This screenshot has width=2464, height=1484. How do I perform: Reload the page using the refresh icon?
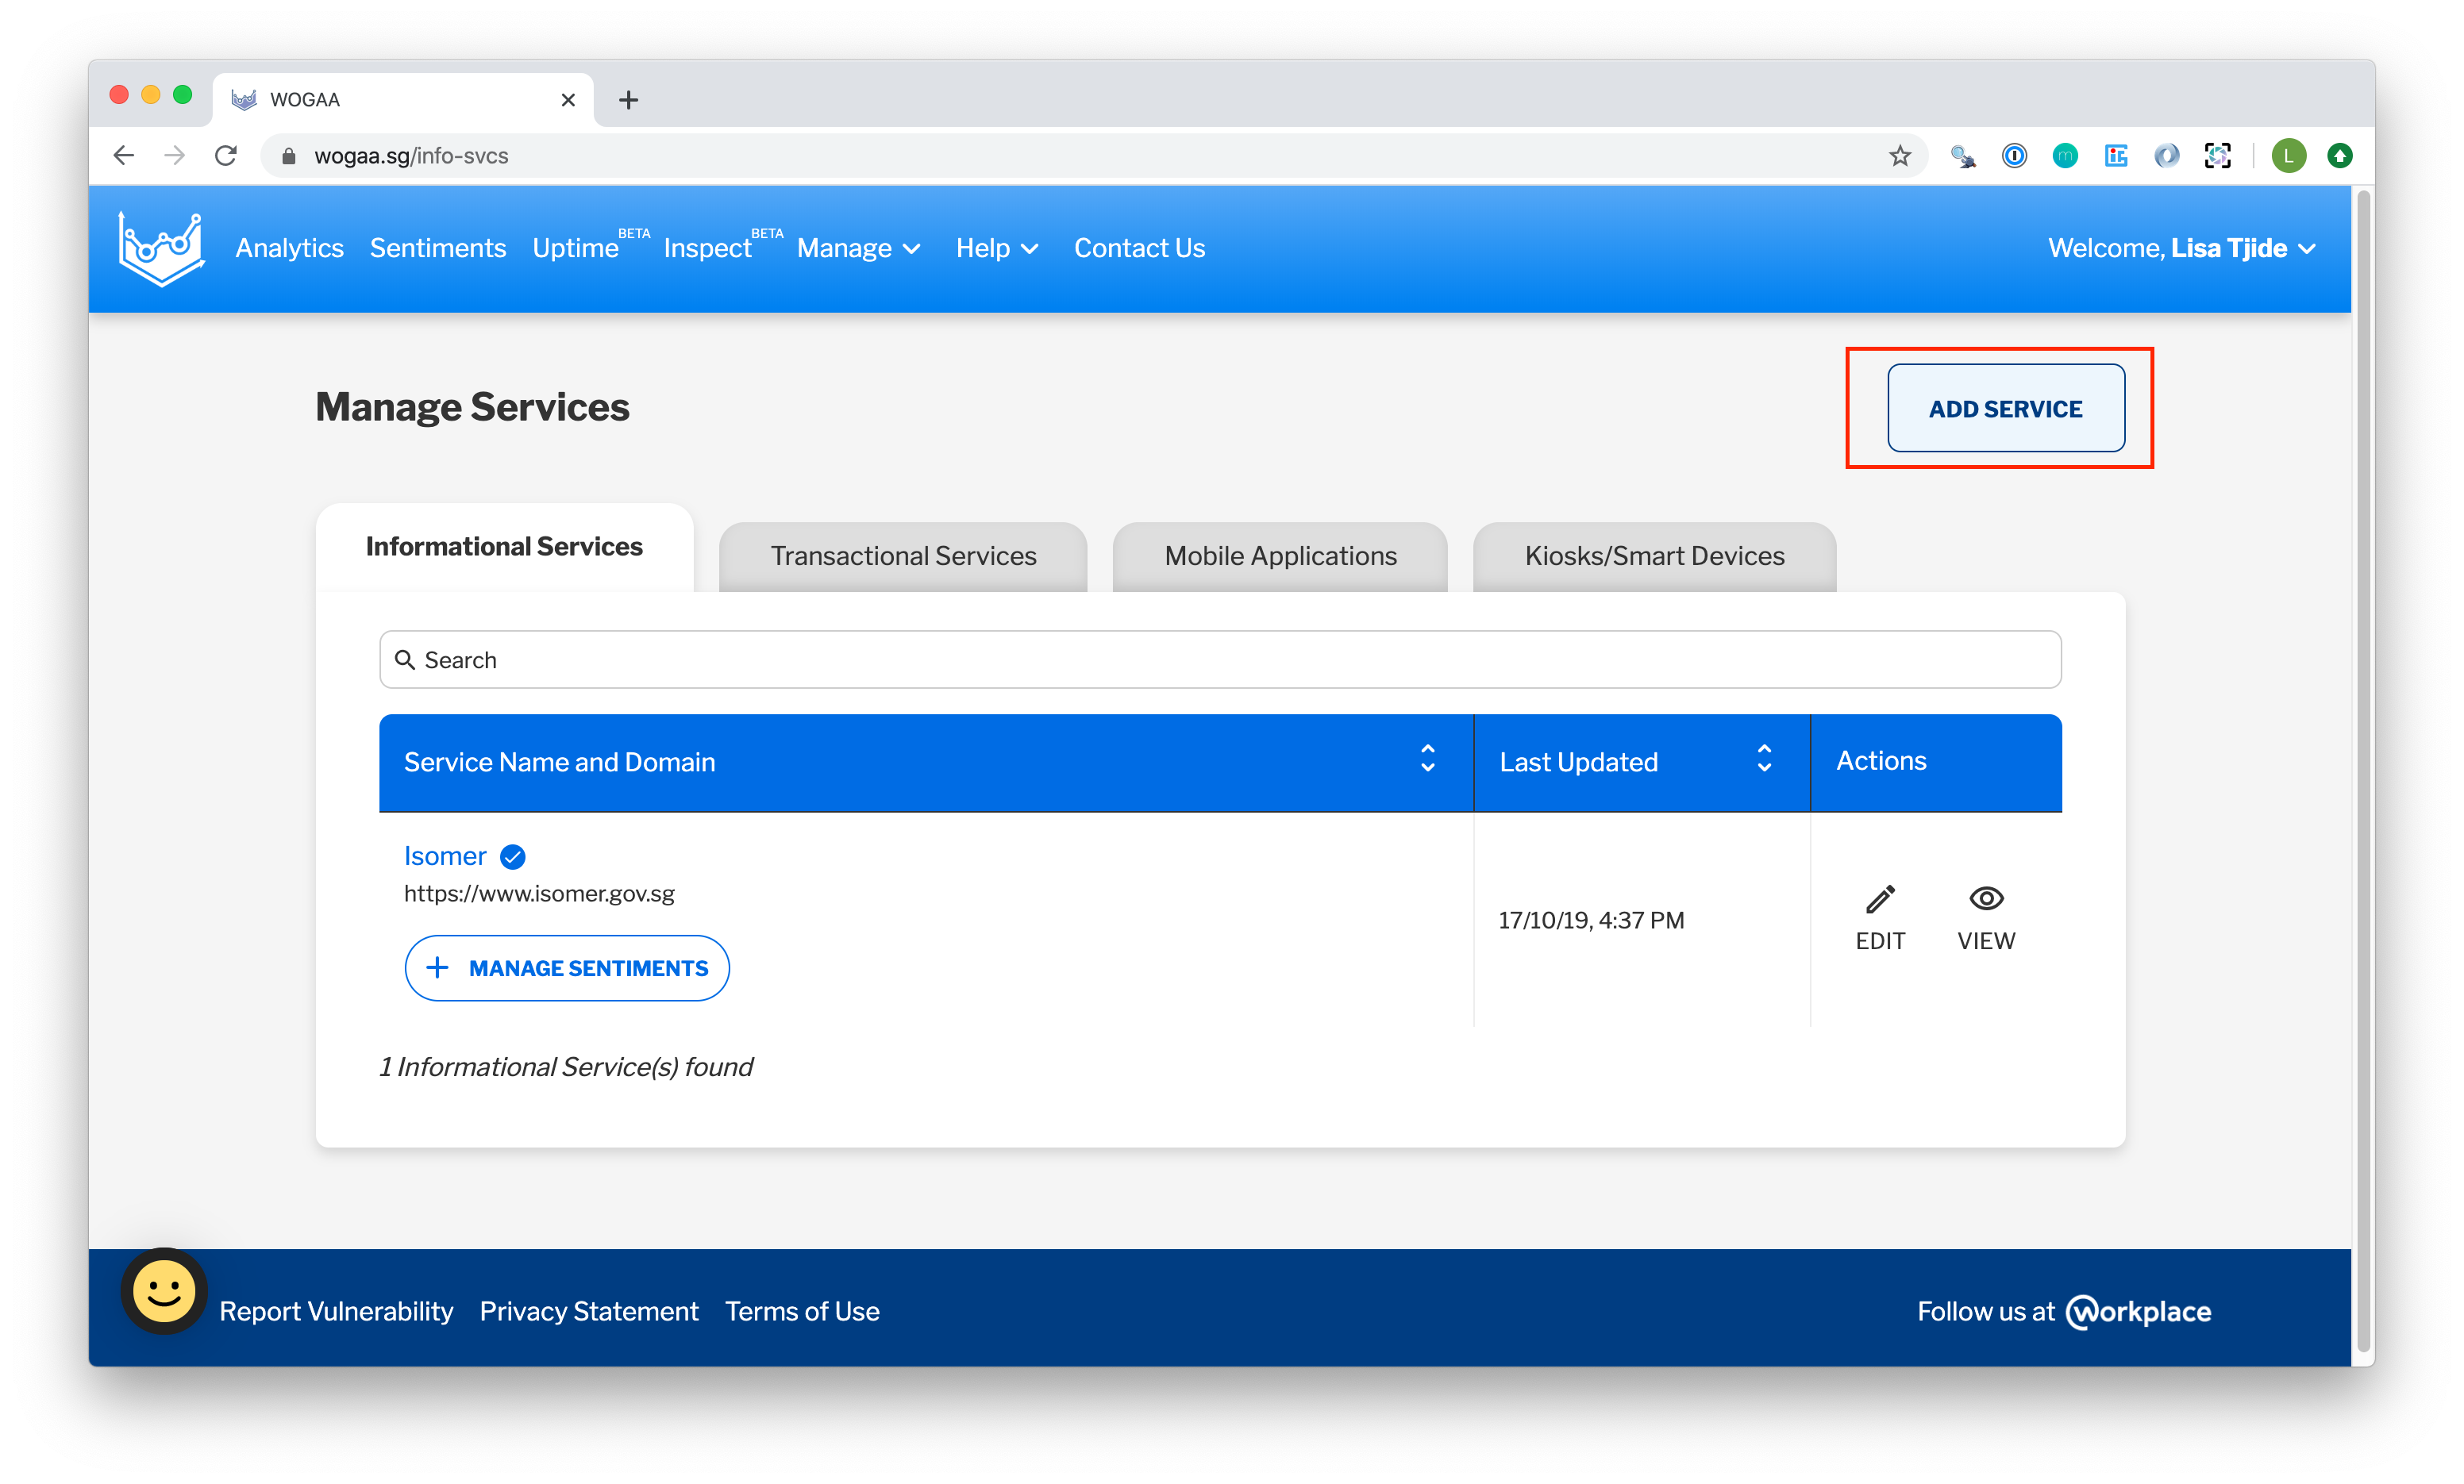click(x=226, y=156)
